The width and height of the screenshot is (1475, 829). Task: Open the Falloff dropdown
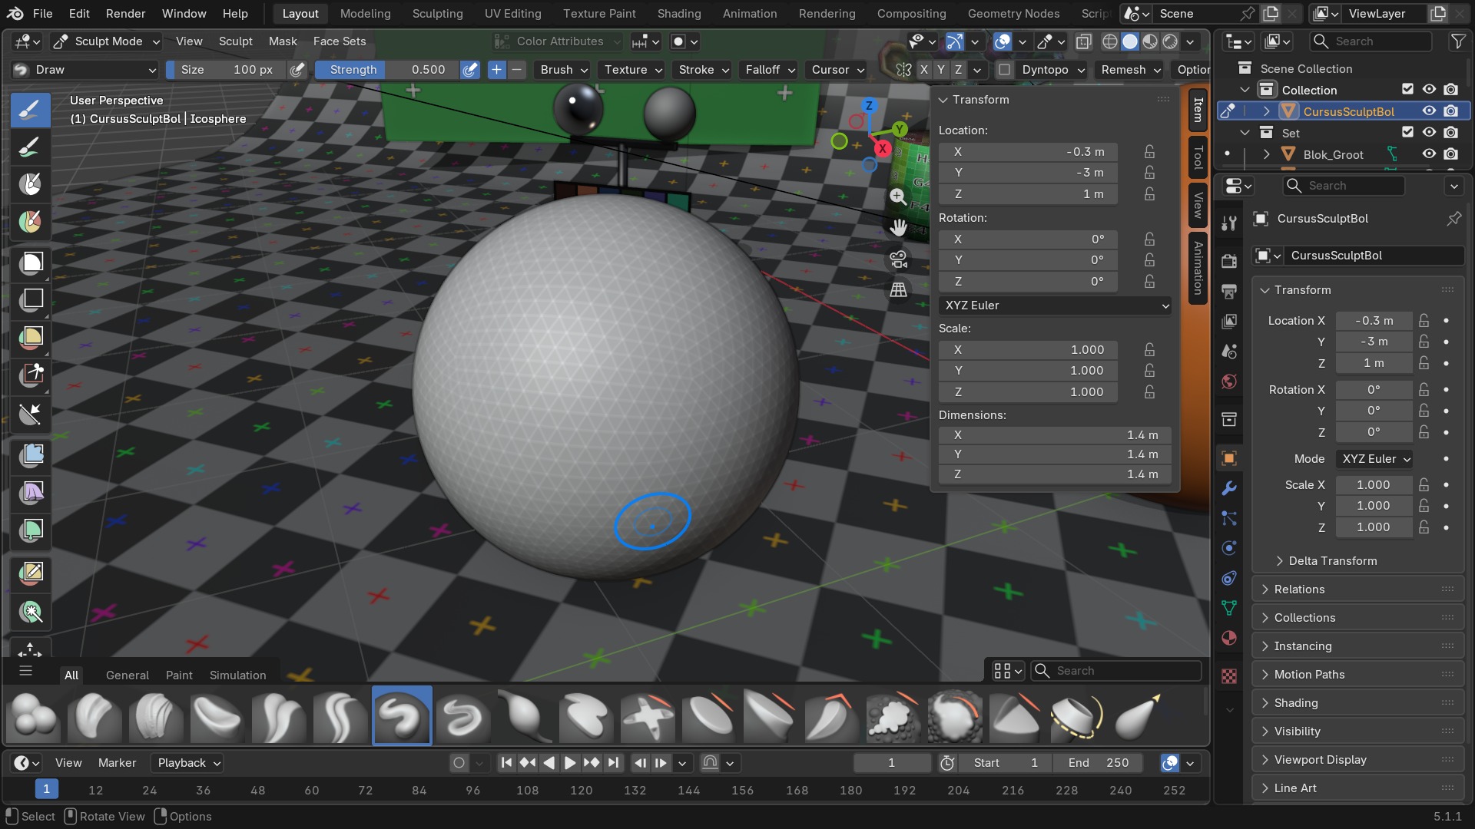(x=770, y=70)
